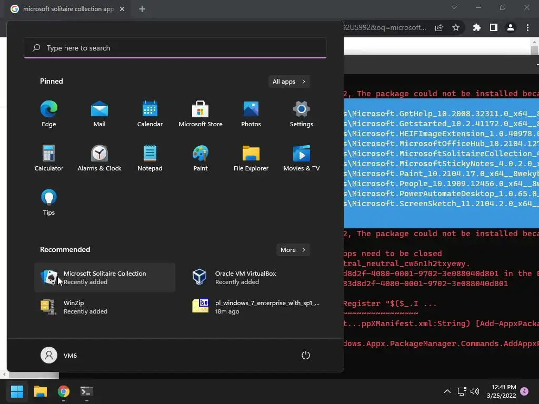Click the Windows Start button on taskbar
Image resolution: width=539 pixels, height=404 pixels.
click(17, 391)
